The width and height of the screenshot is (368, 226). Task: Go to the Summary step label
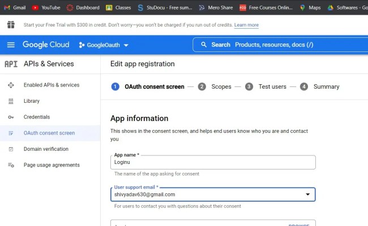tap(327, 86)
